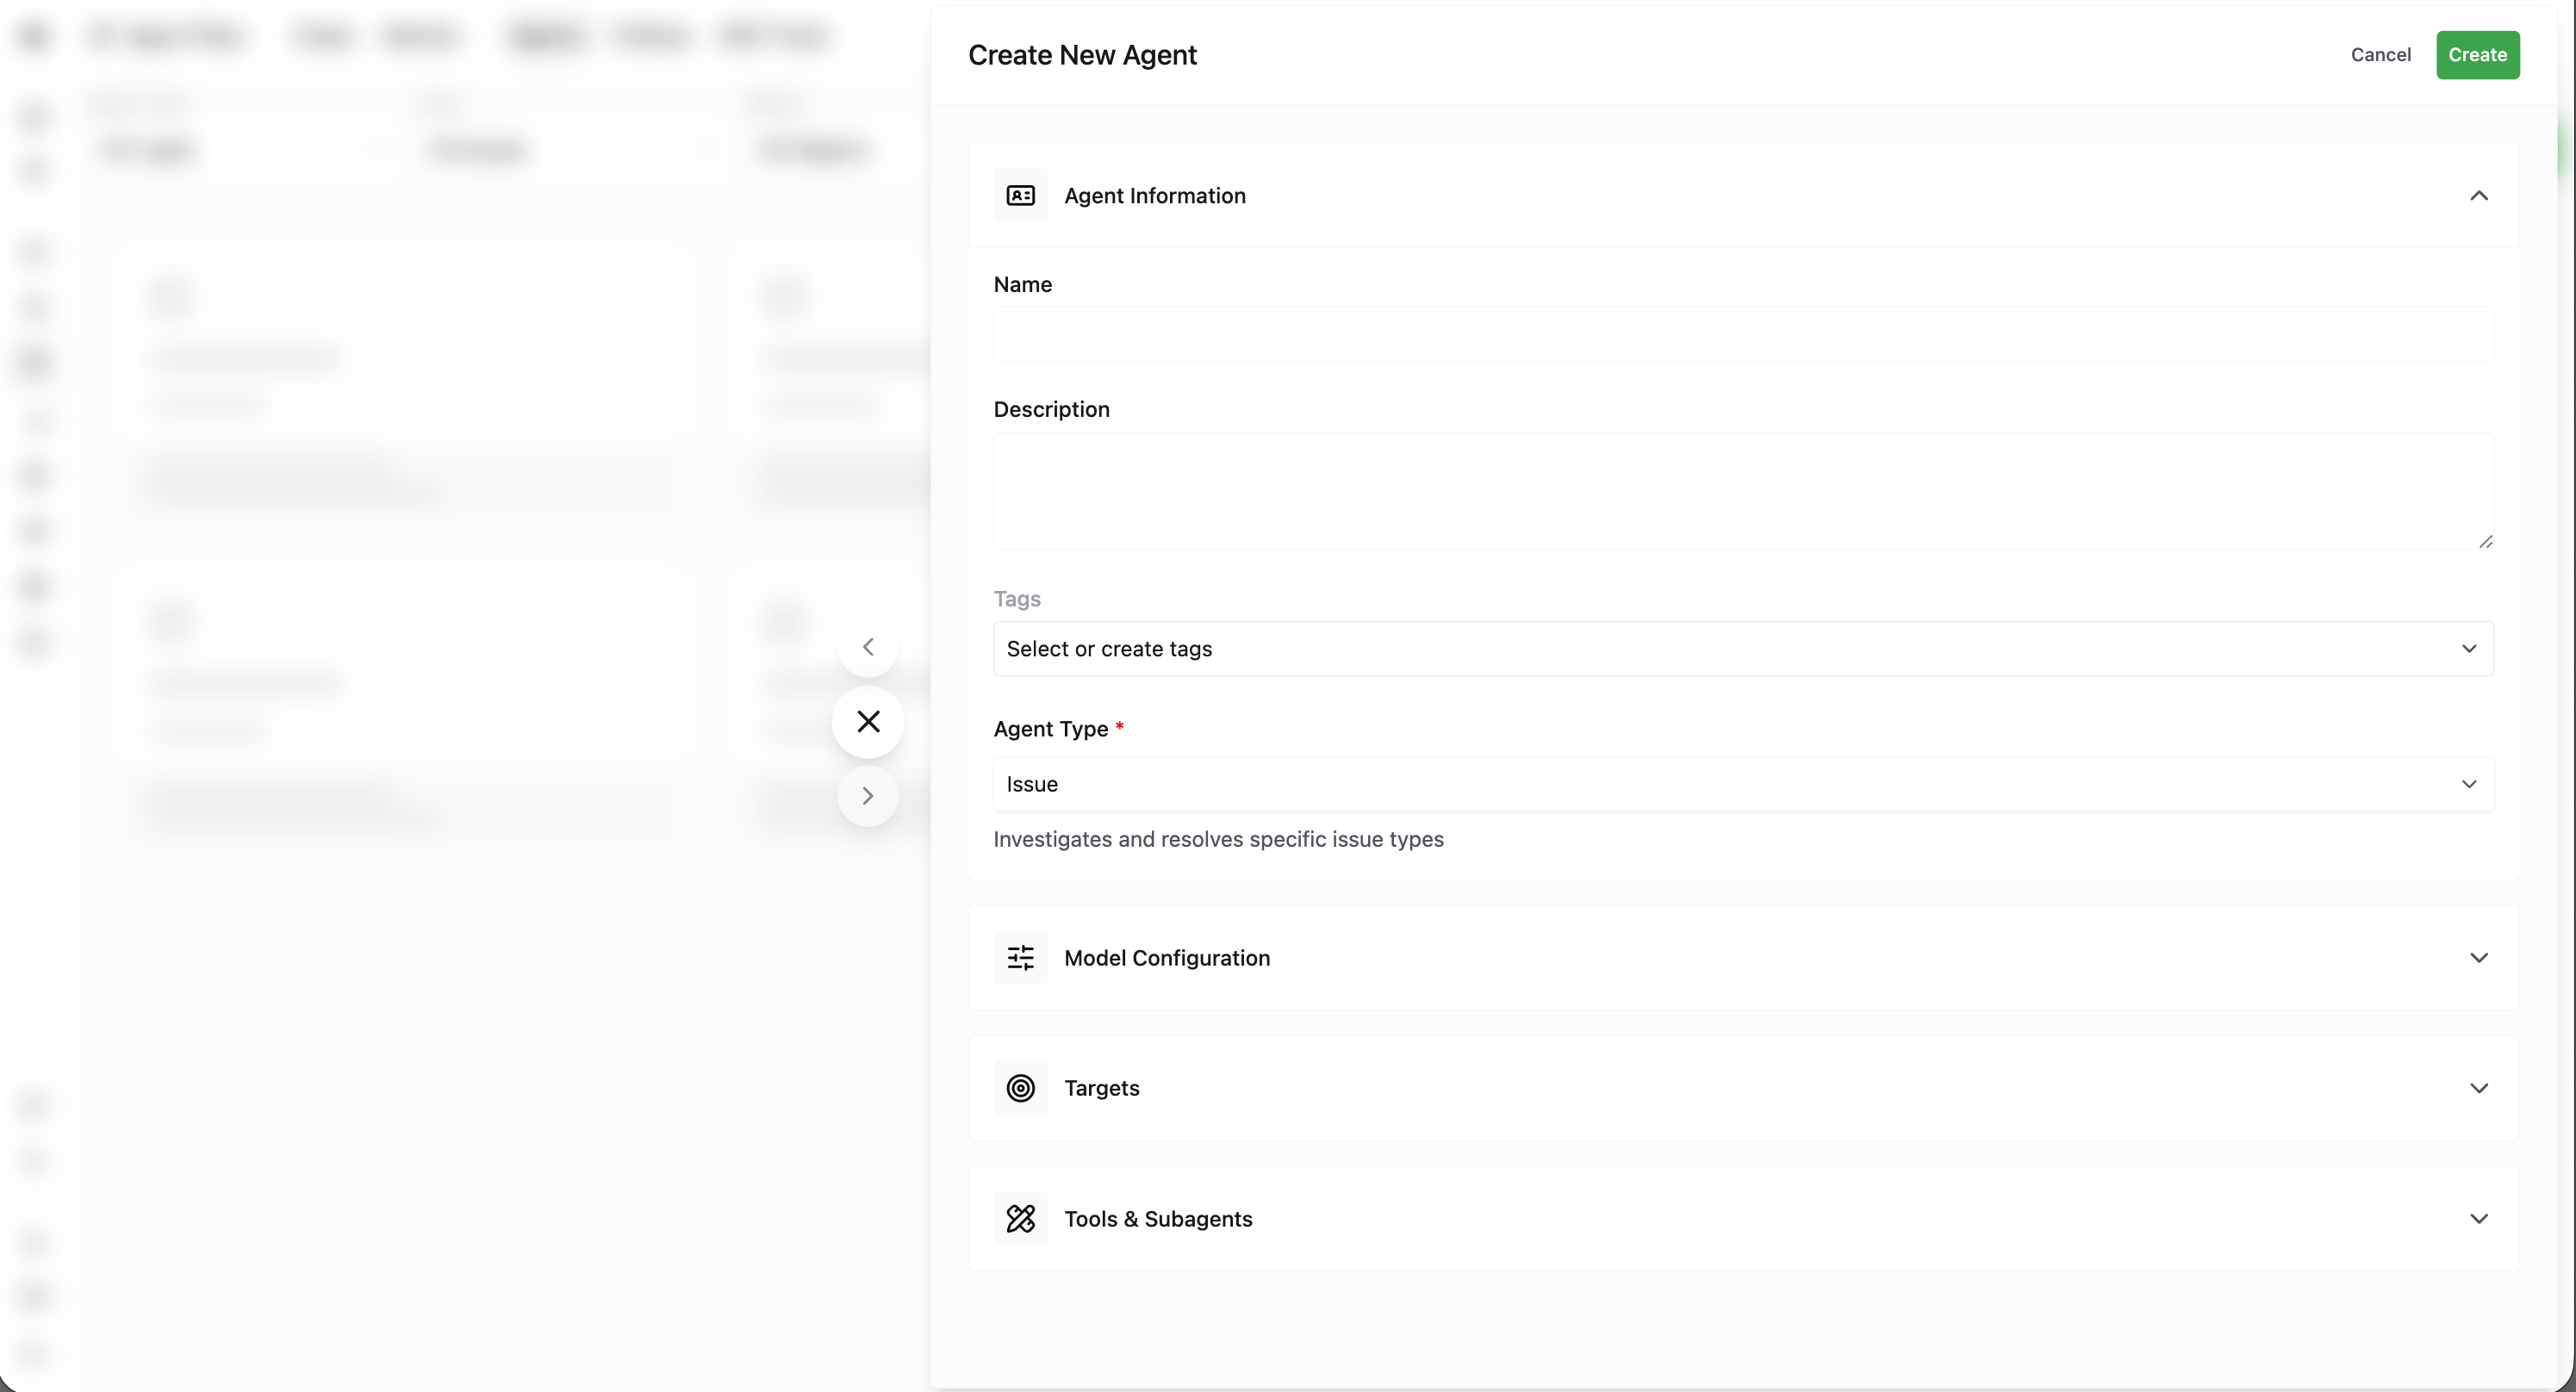2576x1392 pixels.
Task: Click inside the Description text area
Action: point(1742,490)
